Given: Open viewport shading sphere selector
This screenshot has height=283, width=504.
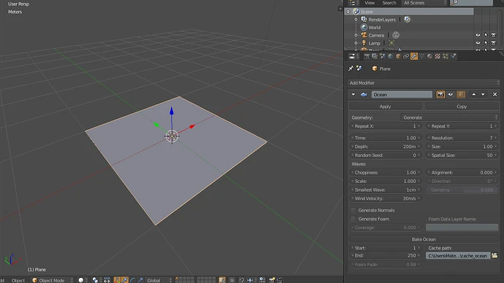Looking at the screenshot, I should [83, 280].
